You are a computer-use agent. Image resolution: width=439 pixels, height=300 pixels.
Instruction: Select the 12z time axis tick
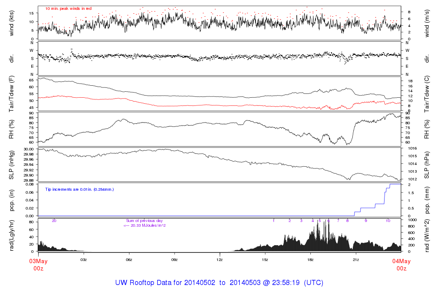pyautogui.click(x=219, y=260)
